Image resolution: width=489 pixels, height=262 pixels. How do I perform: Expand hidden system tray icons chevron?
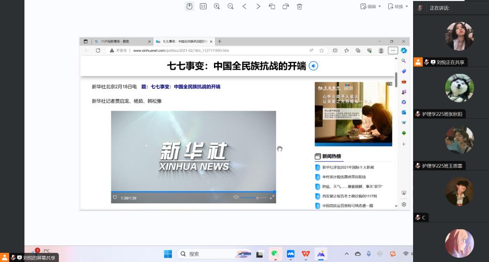tap(346, 254)
